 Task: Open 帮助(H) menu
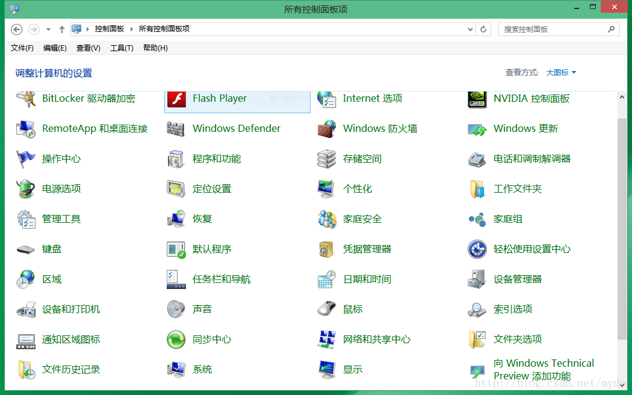point(155,48)
